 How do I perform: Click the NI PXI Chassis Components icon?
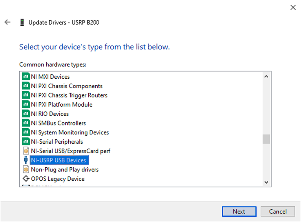pyautogui.click(x=26, y=86)
